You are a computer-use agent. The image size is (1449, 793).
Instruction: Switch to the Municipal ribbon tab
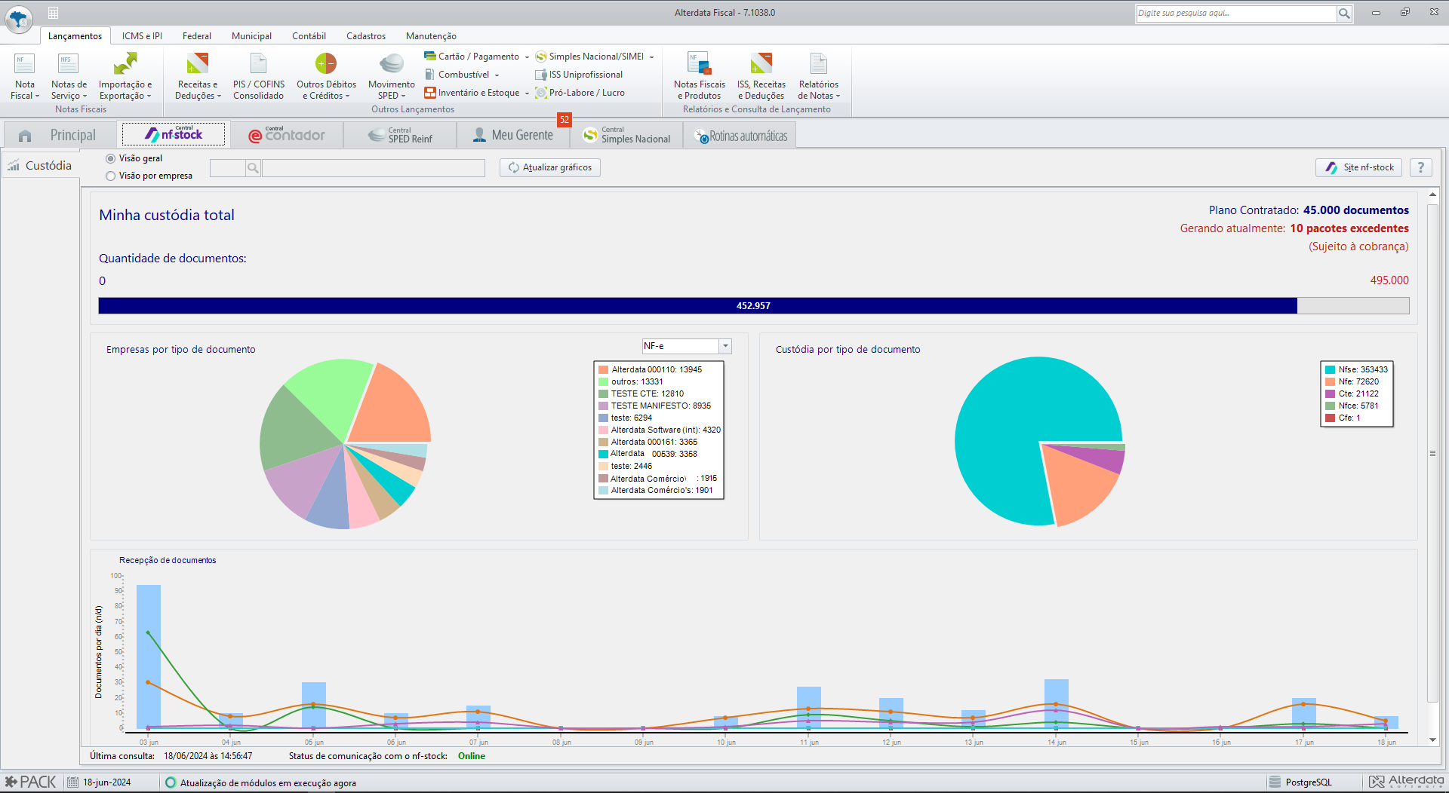251,36
